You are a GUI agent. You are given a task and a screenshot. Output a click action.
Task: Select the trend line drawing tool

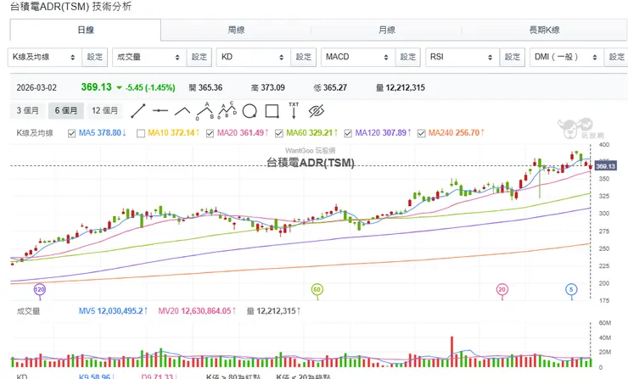(138, 111)
